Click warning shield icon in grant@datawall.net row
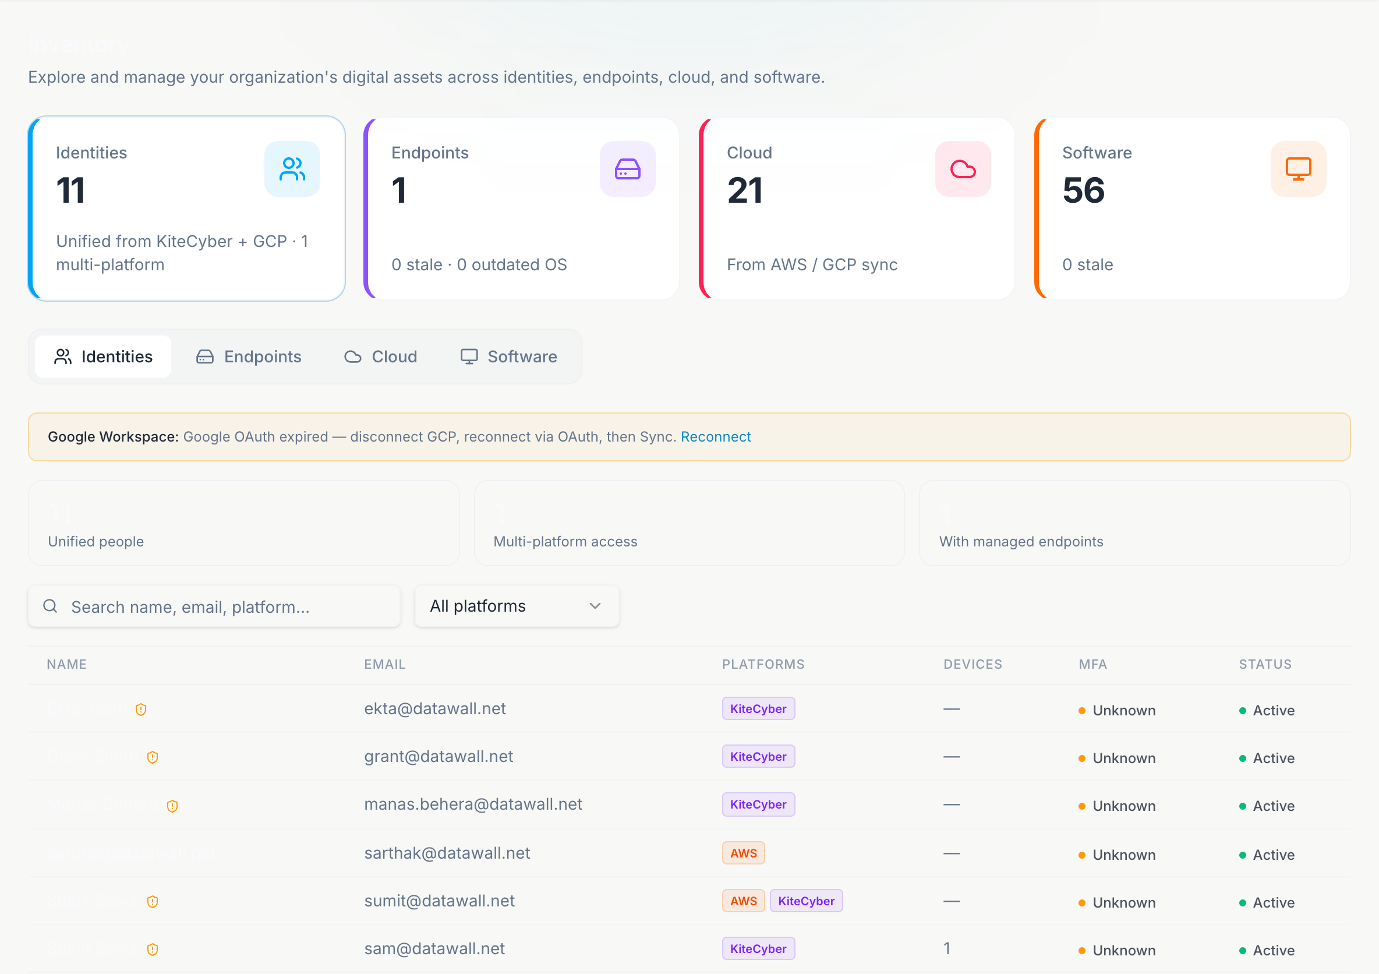This screenshot has width=1379, height=974. (153, 757)
